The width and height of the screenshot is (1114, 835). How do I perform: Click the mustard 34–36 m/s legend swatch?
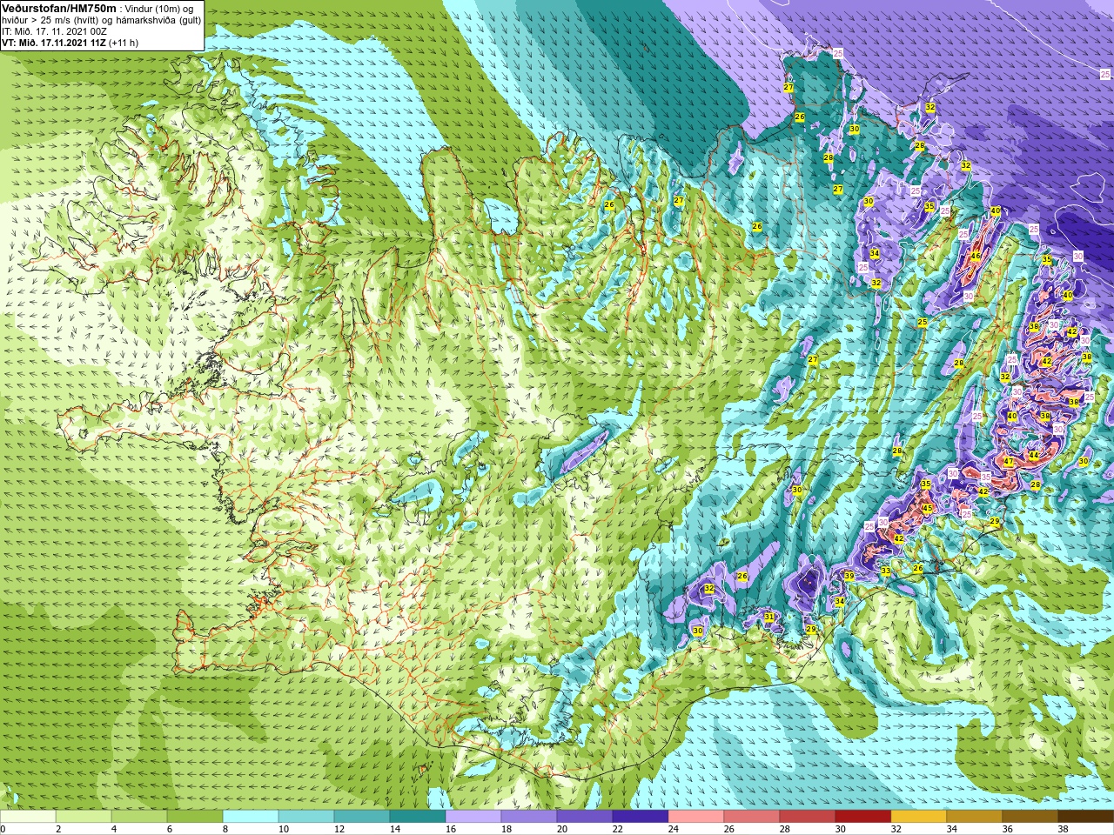[975, 817]
